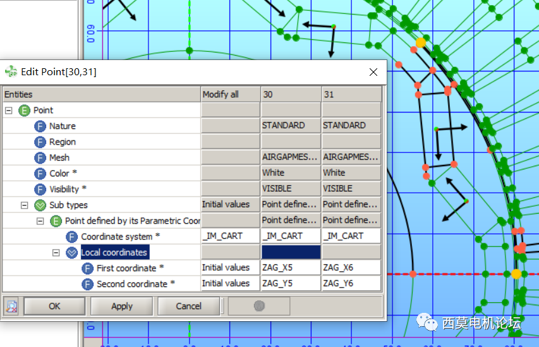Open the White color cell for point 30
The image size is (539, 347).
290,173
